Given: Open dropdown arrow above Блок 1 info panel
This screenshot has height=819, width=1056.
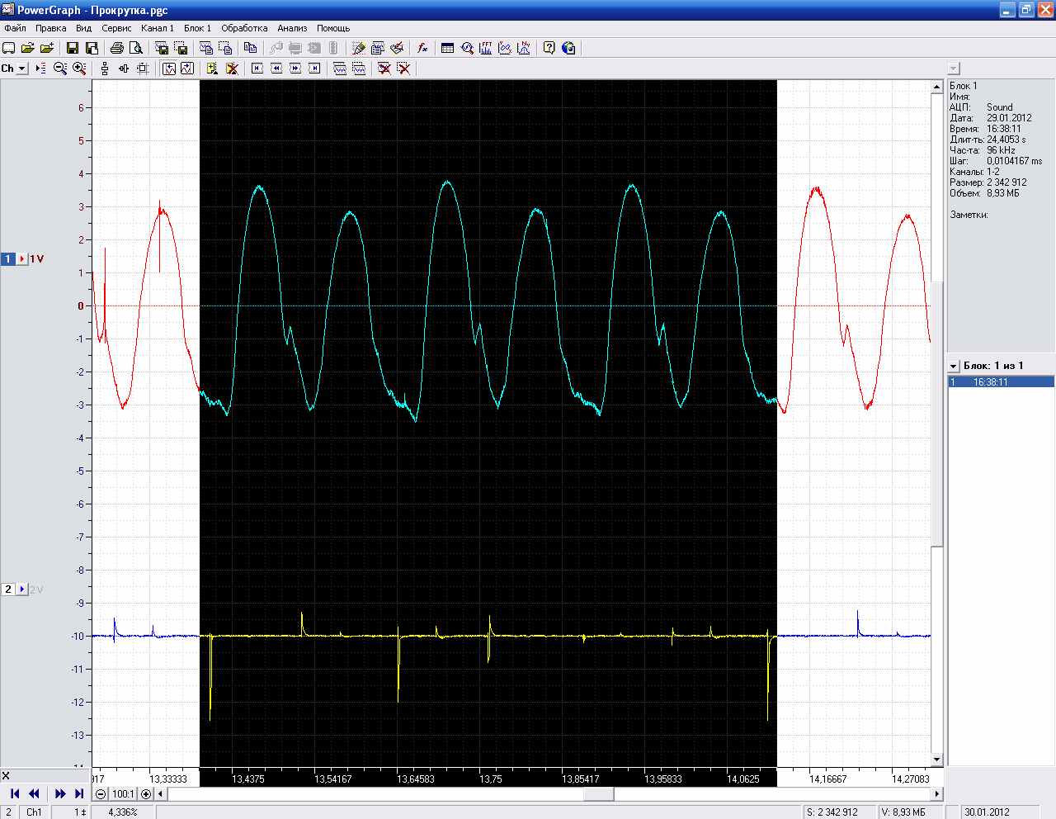Looking at the screenshot, I should [954, 69].
